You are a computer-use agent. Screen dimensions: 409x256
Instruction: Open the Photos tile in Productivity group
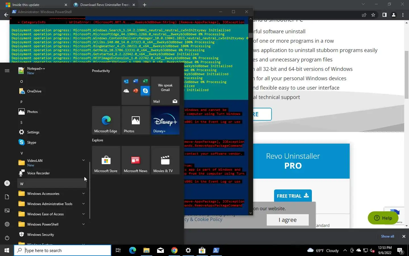[x=136, y=120]
